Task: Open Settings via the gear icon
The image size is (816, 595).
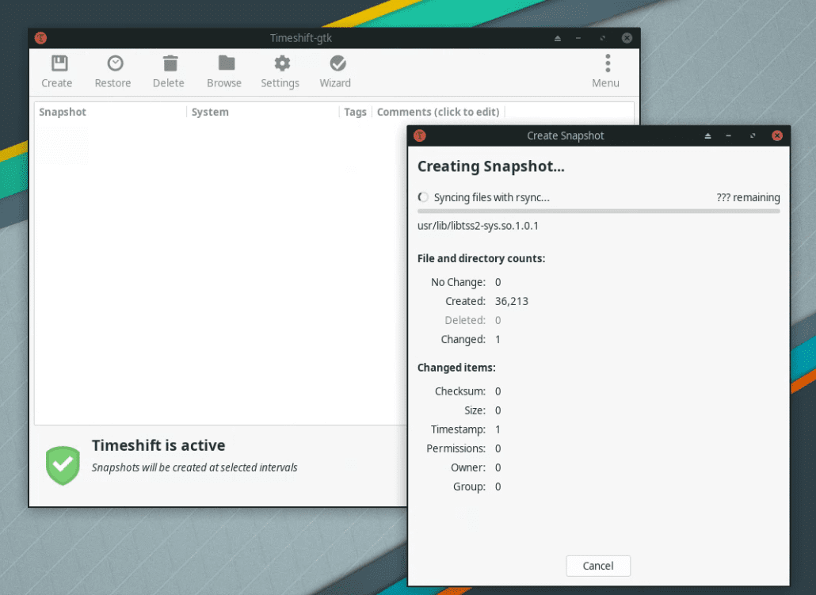Action: click(x=282, y=63)
